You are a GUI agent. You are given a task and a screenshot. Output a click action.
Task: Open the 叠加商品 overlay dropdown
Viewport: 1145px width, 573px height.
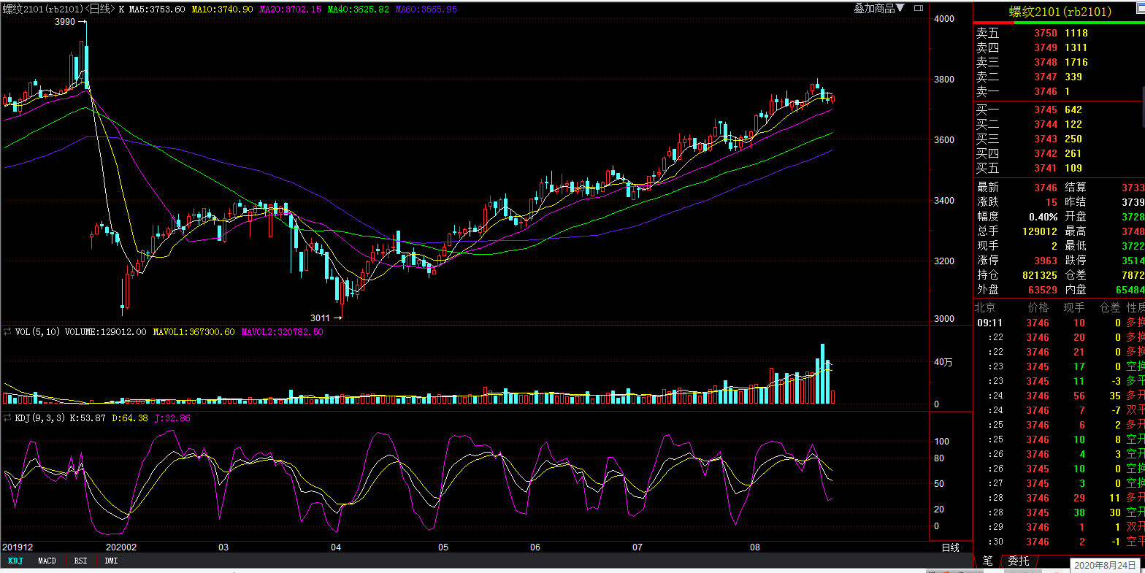pos(879,9)
